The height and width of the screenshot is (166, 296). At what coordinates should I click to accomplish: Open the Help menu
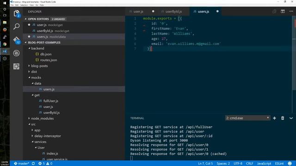point(42,5)
